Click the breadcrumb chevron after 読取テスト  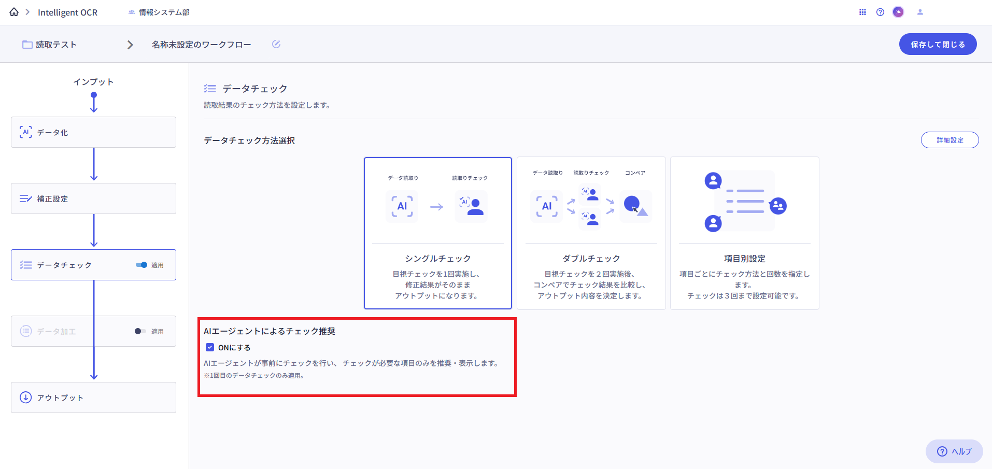(x=130, y=45)
